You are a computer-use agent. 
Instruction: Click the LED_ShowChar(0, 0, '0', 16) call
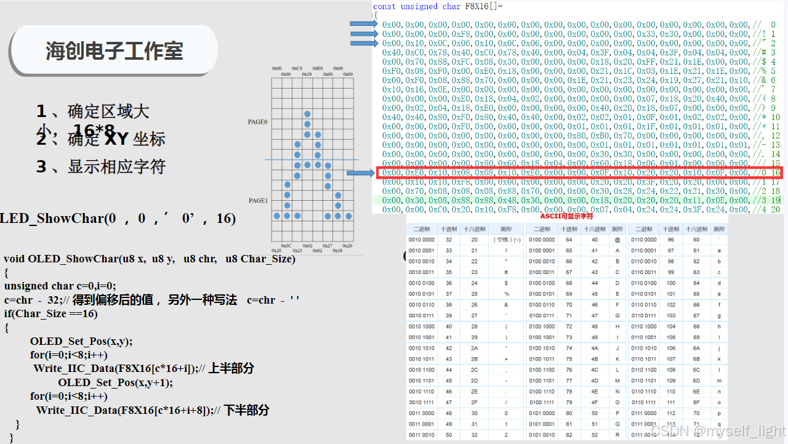(117, 218)
